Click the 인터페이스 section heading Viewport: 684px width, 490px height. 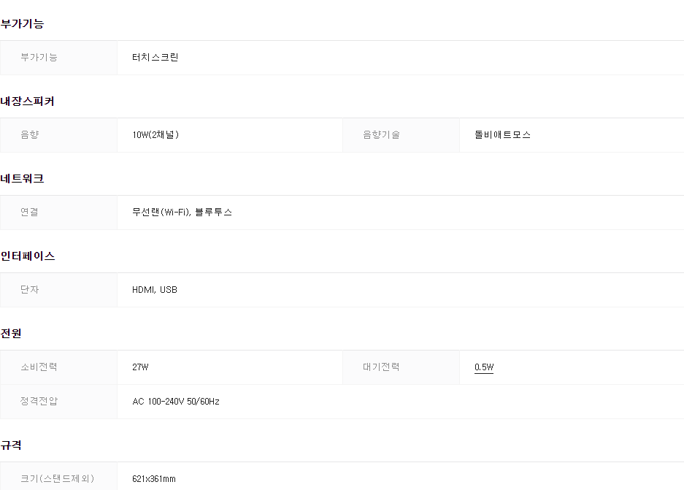pyautogui.click(x=28, y=256)
